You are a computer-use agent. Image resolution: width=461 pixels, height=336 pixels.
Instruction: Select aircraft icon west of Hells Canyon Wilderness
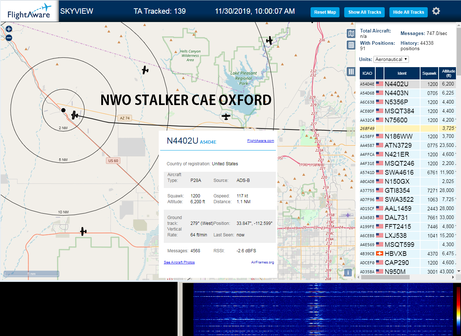pyautogui.click(x=145, y=70)
